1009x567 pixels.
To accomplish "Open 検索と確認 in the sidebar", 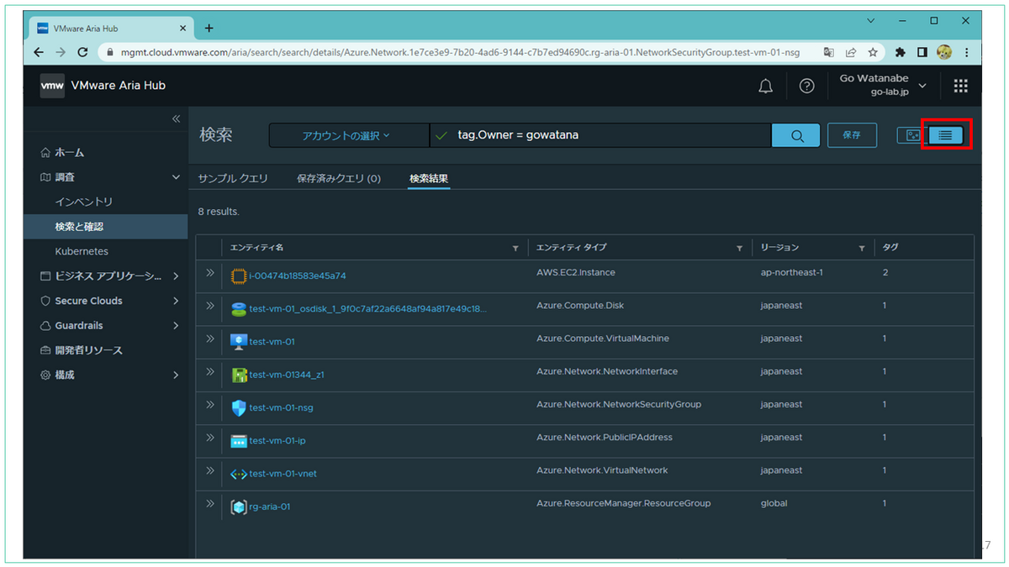I will 105,227.
